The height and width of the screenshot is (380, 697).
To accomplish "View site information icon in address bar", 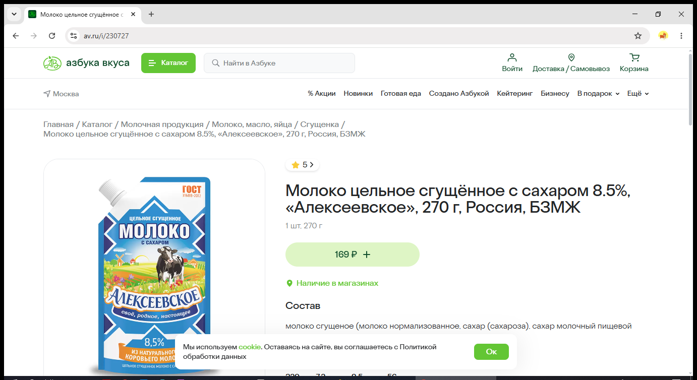I will [74, 36].
